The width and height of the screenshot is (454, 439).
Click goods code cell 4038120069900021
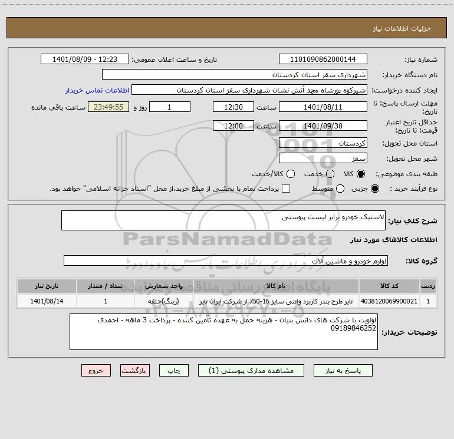coord(389,301)
